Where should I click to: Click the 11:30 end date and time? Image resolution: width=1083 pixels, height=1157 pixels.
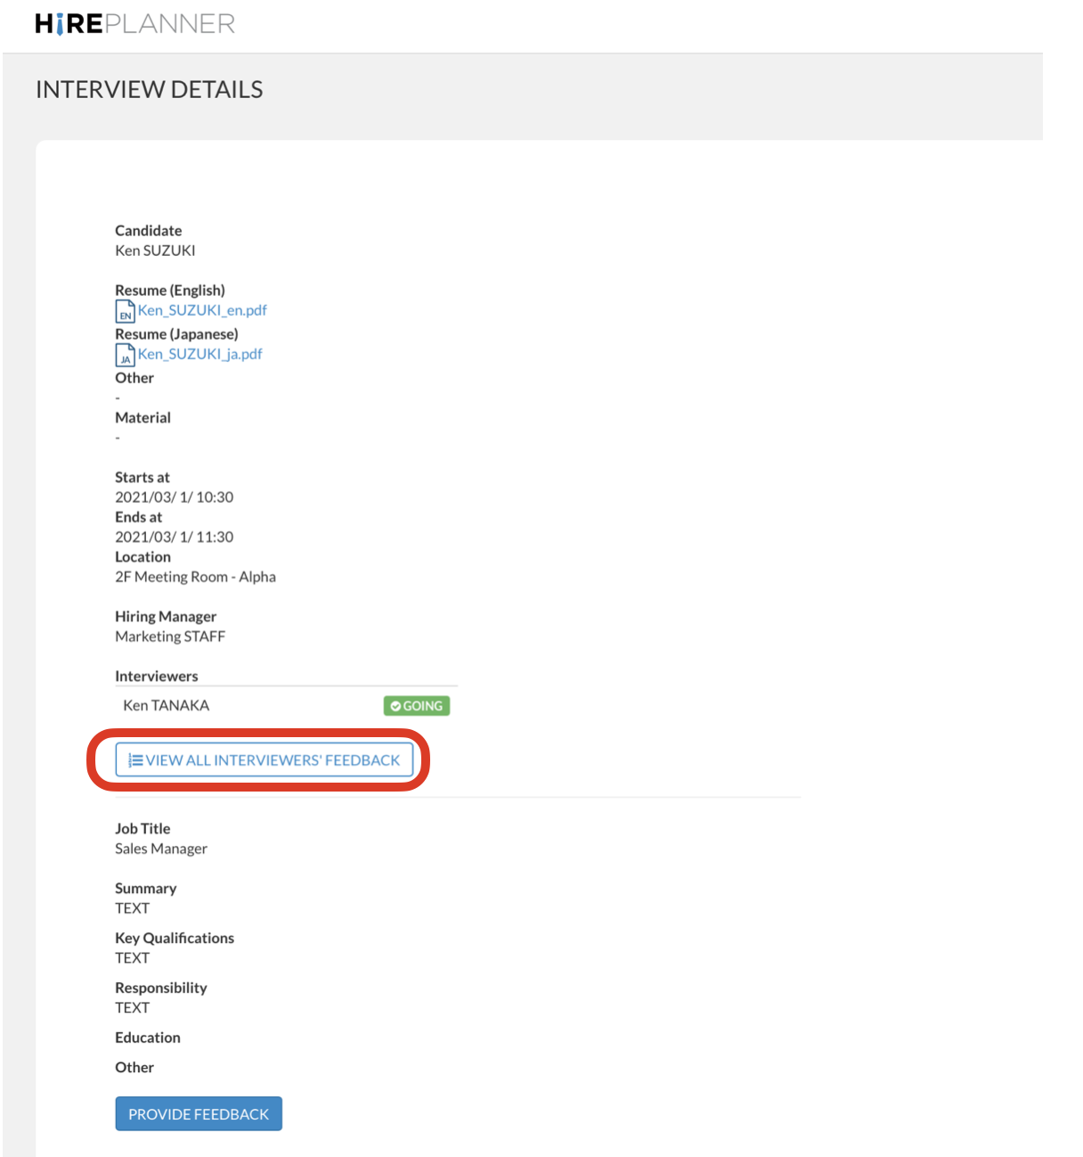174,537
